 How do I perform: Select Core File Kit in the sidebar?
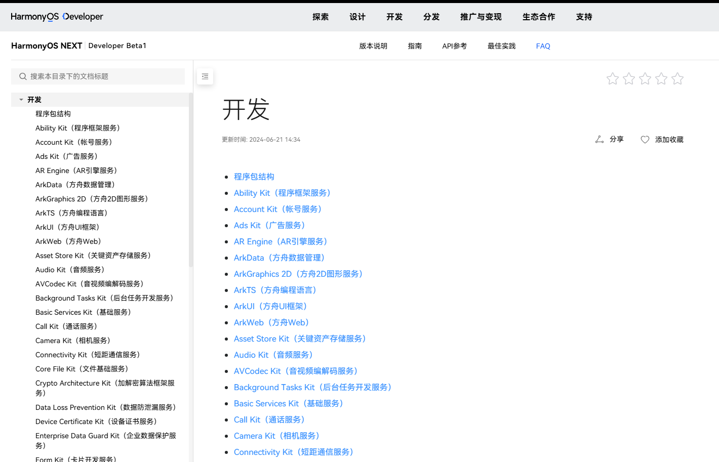[84, 369]
